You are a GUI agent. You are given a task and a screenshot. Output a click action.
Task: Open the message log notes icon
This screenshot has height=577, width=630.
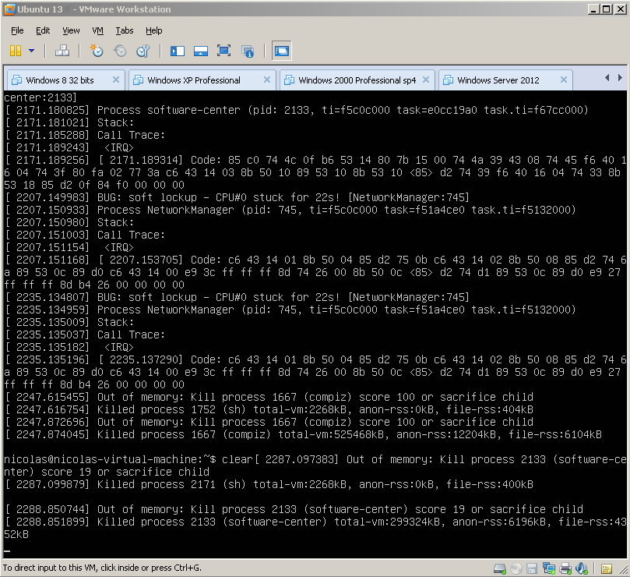[607, 568]
